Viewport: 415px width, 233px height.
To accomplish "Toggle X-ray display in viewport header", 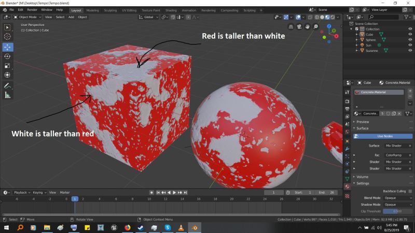I will pyautogui.click(x=310, y=17).
